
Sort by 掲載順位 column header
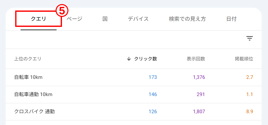(244, 59)
